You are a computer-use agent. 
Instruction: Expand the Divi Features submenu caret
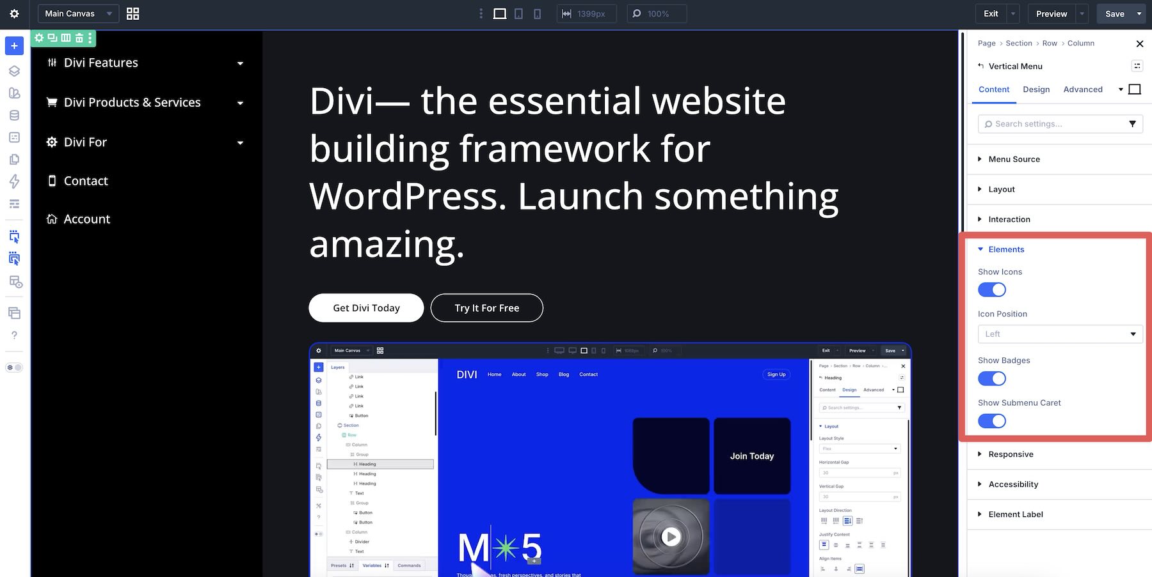point(240,63)
